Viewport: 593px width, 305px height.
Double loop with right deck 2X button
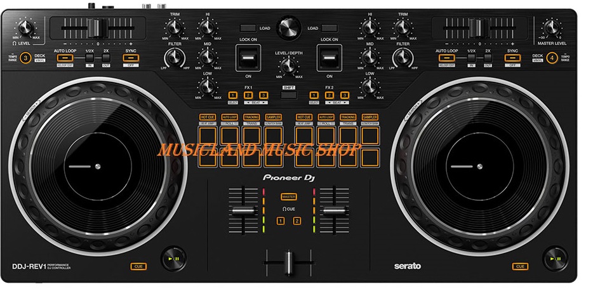click(x=488, y=58)
